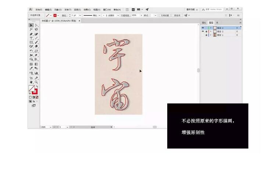
Task: Select the Column Graph tool
Action: [36, 73]
